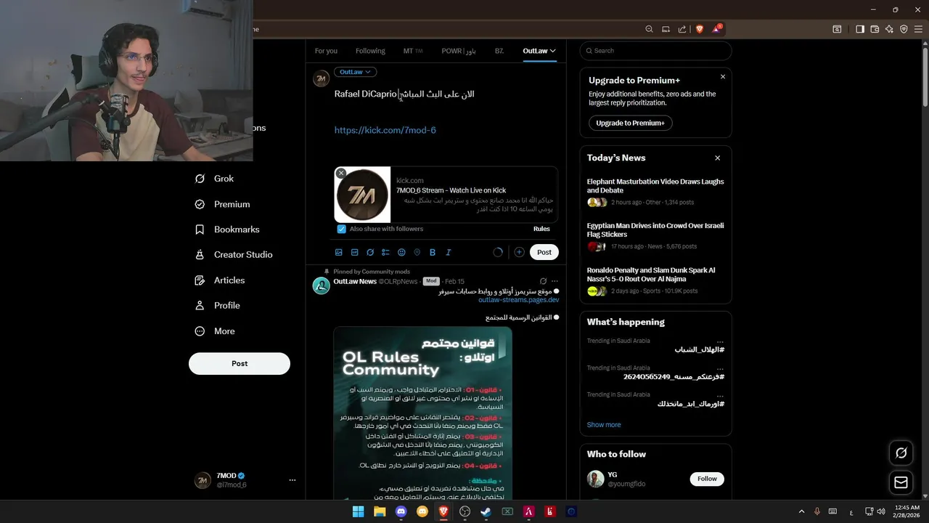The width and height of the screenshot is (929, 523).
Task: Click the composer Post button
Action: (544, 252)
